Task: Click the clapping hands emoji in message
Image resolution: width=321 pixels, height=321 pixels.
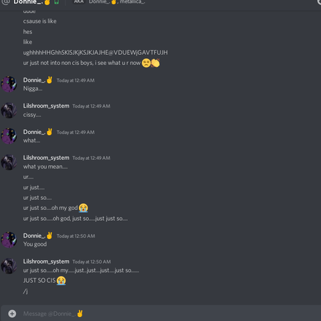Action: [155, 63]
